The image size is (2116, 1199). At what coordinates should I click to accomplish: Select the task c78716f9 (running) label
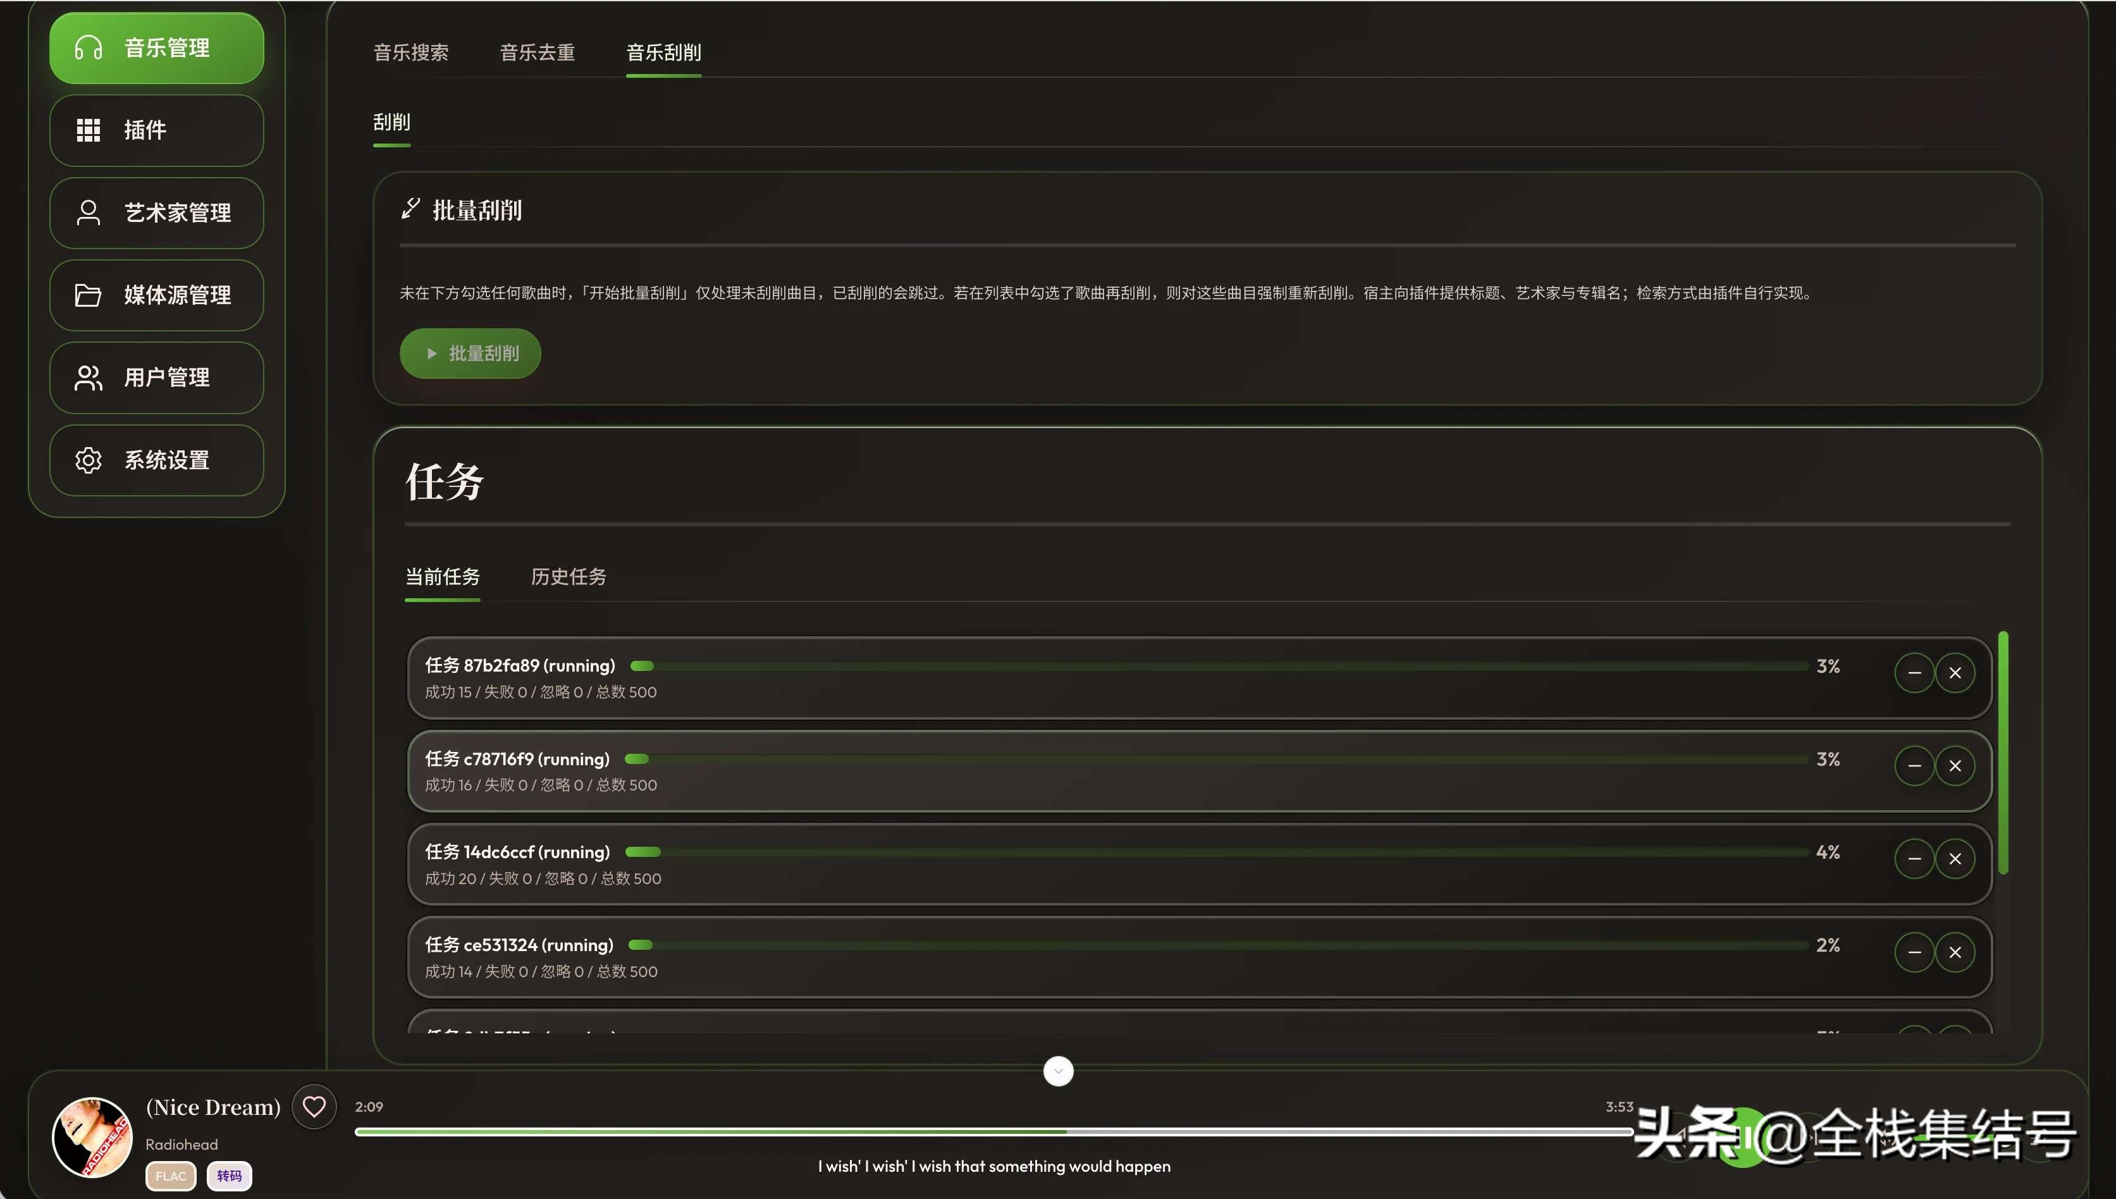click(517, 758)
